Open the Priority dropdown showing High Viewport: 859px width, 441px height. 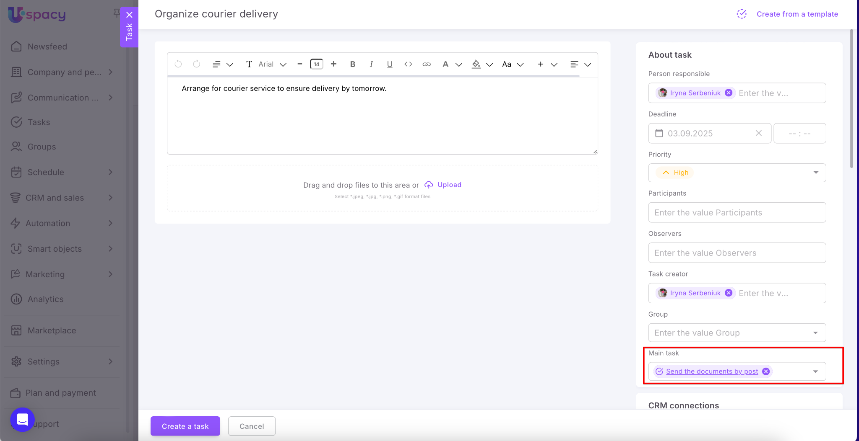pyautogui.click(x=737, y=173)
